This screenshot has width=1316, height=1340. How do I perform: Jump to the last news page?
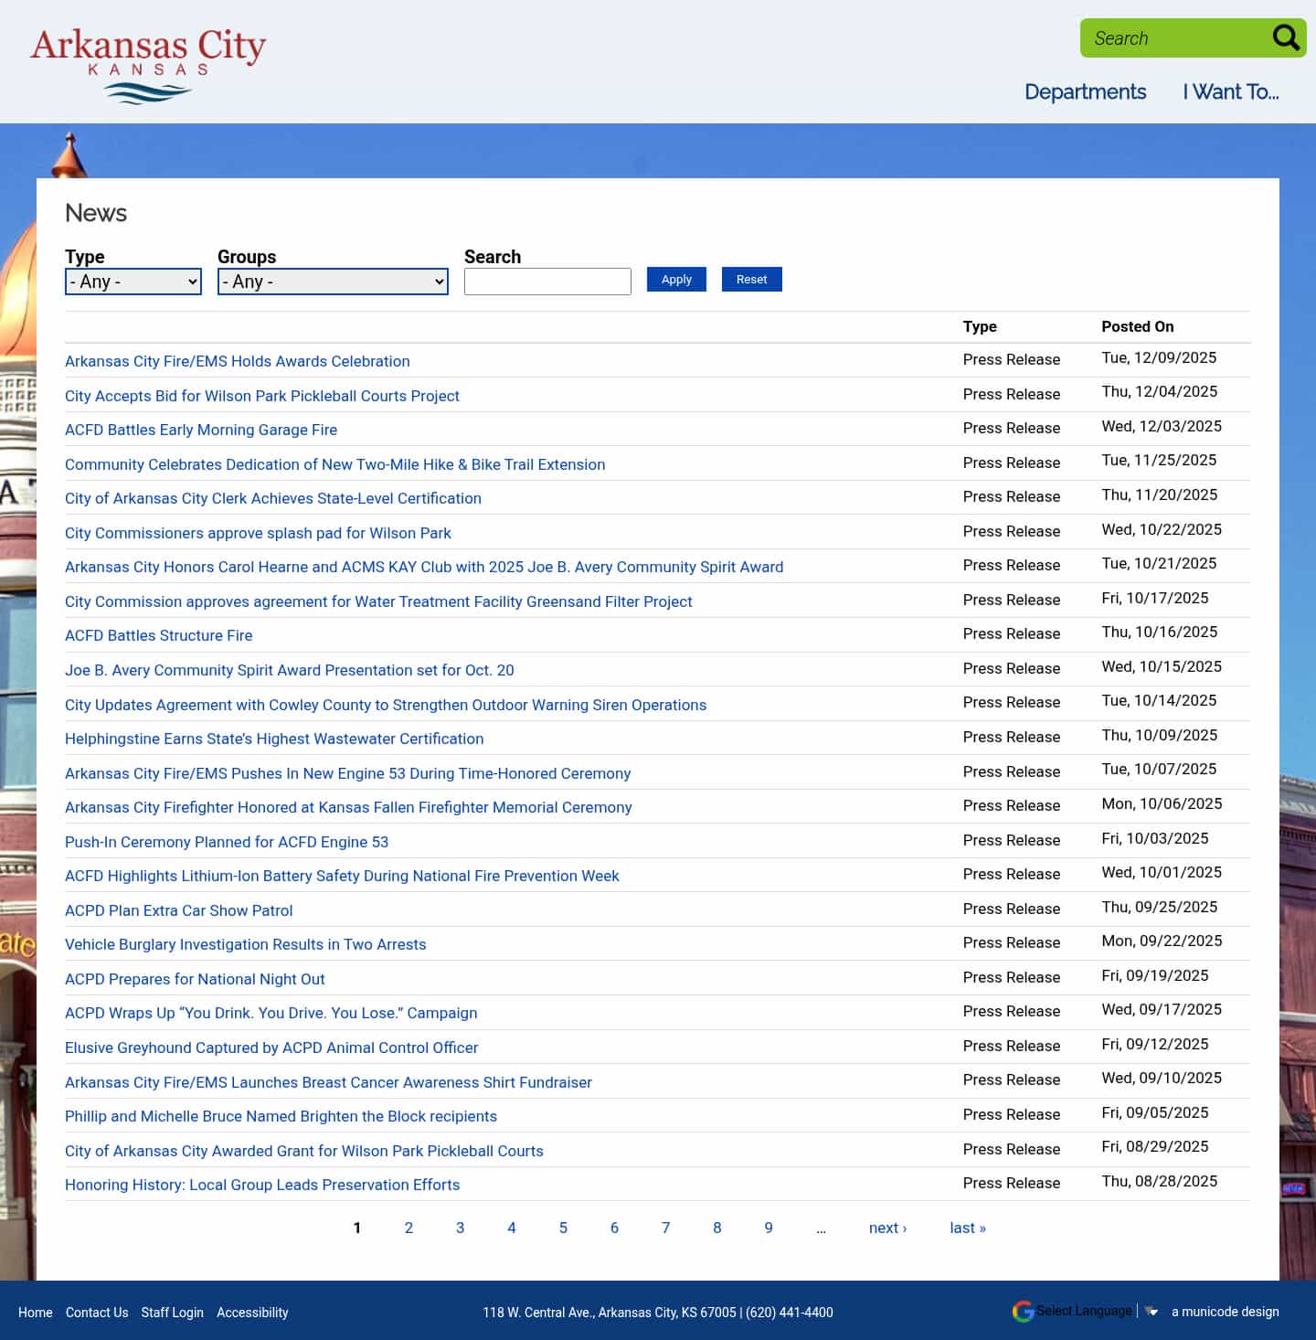(967, 1228)
